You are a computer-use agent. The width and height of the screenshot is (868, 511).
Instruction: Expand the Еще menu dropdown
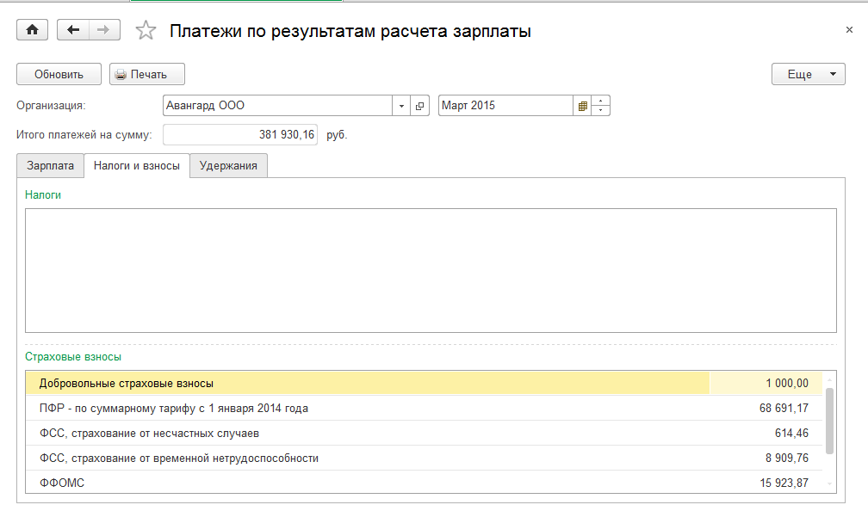click(x=808, y=74)
